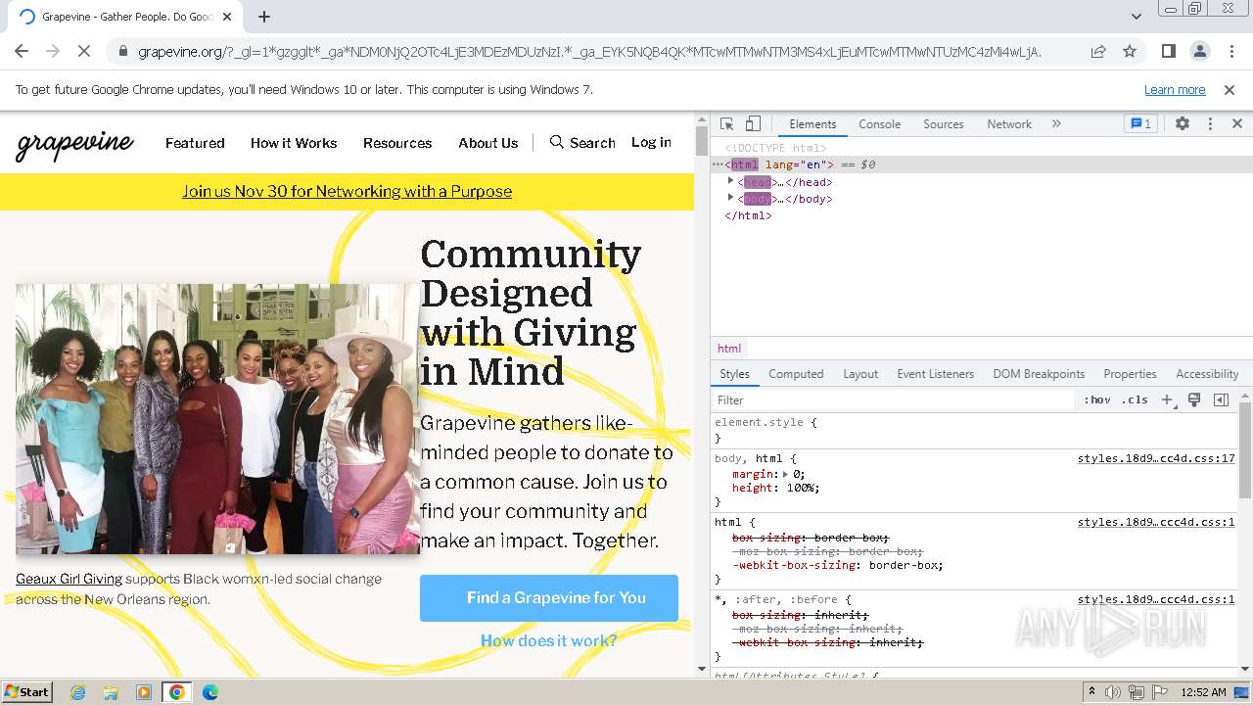Open the Accessibility tab
The image size is (1253, 705).
coord(1207,374)
